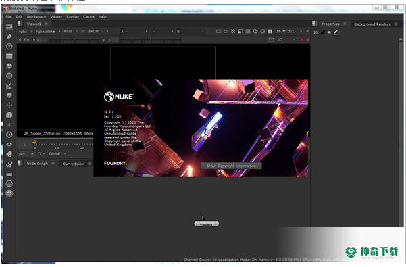Click the clear-all X icon in Properties
406x267 pixels.
point(329,32)
